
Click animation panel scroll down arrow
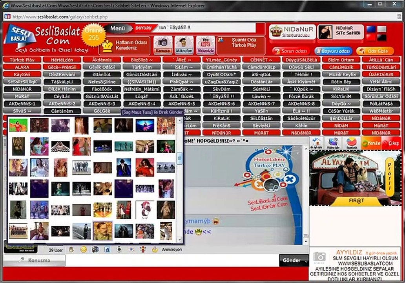coord(179,240)
